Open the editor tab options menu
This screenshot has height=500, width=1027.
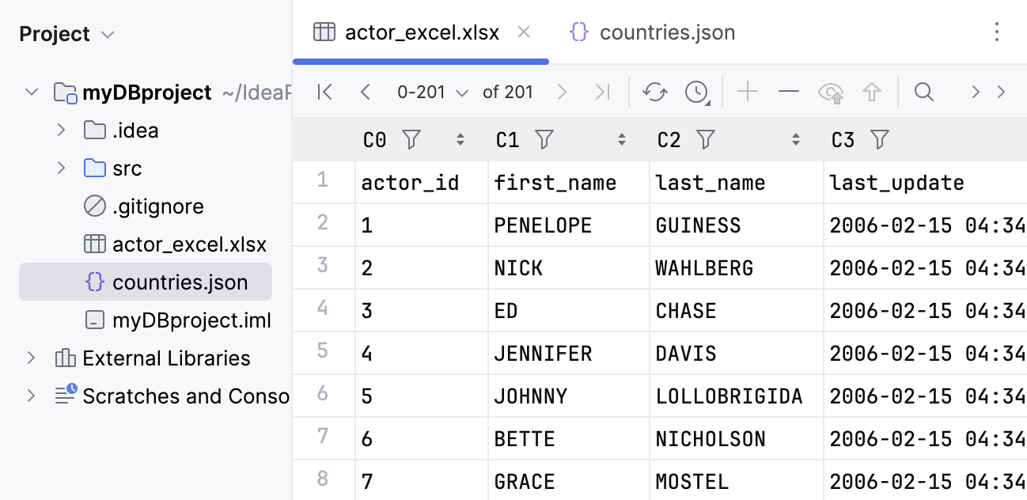pos(995,32)
